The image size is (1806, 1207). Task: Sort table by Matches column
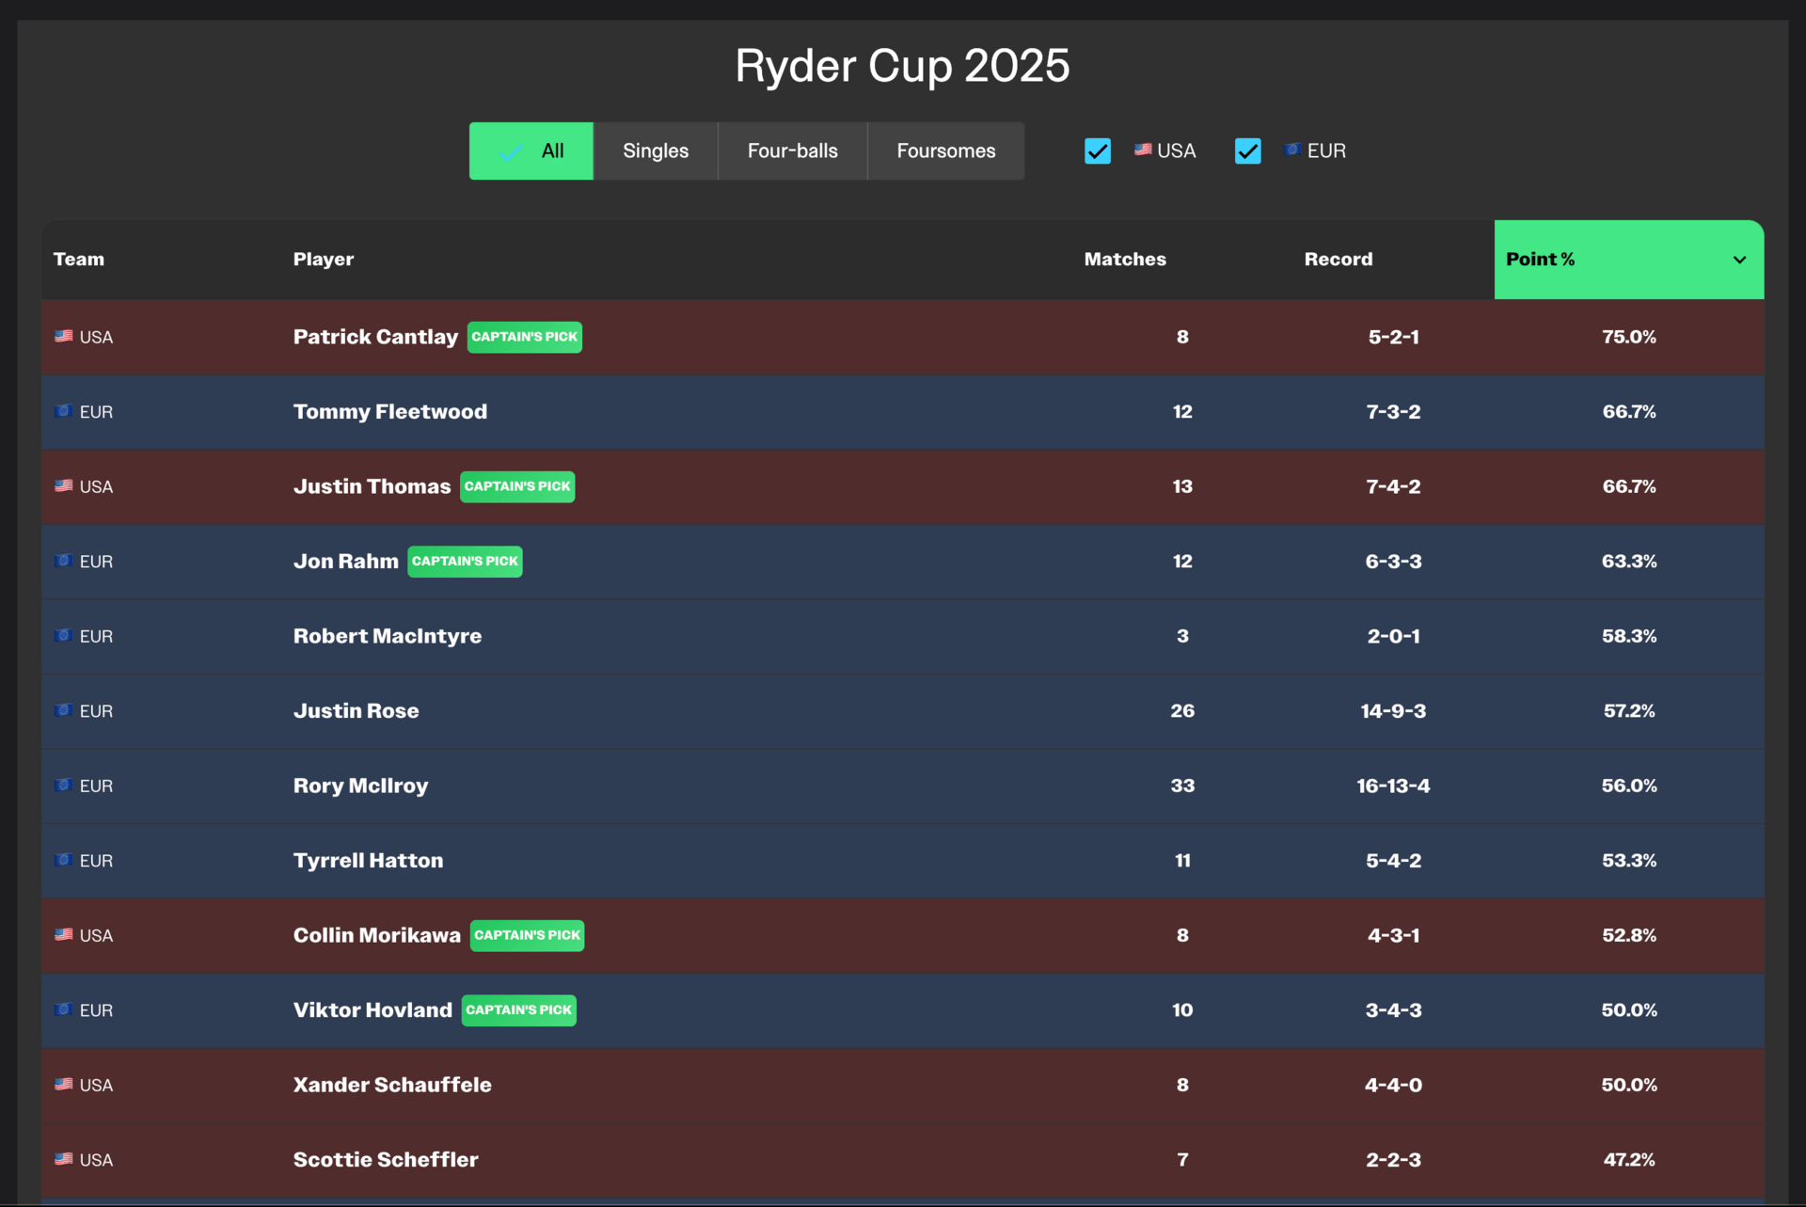pos(1124,260)
